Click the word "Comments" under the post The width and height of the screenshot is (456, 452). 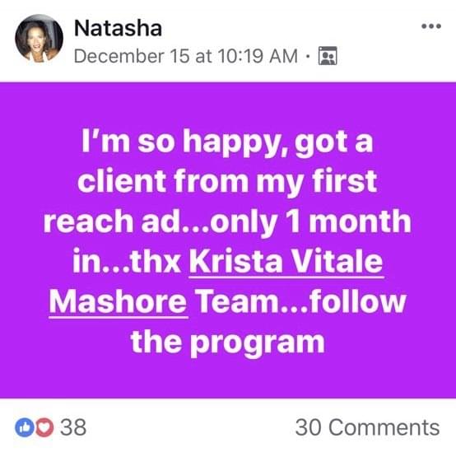[384, 427]
